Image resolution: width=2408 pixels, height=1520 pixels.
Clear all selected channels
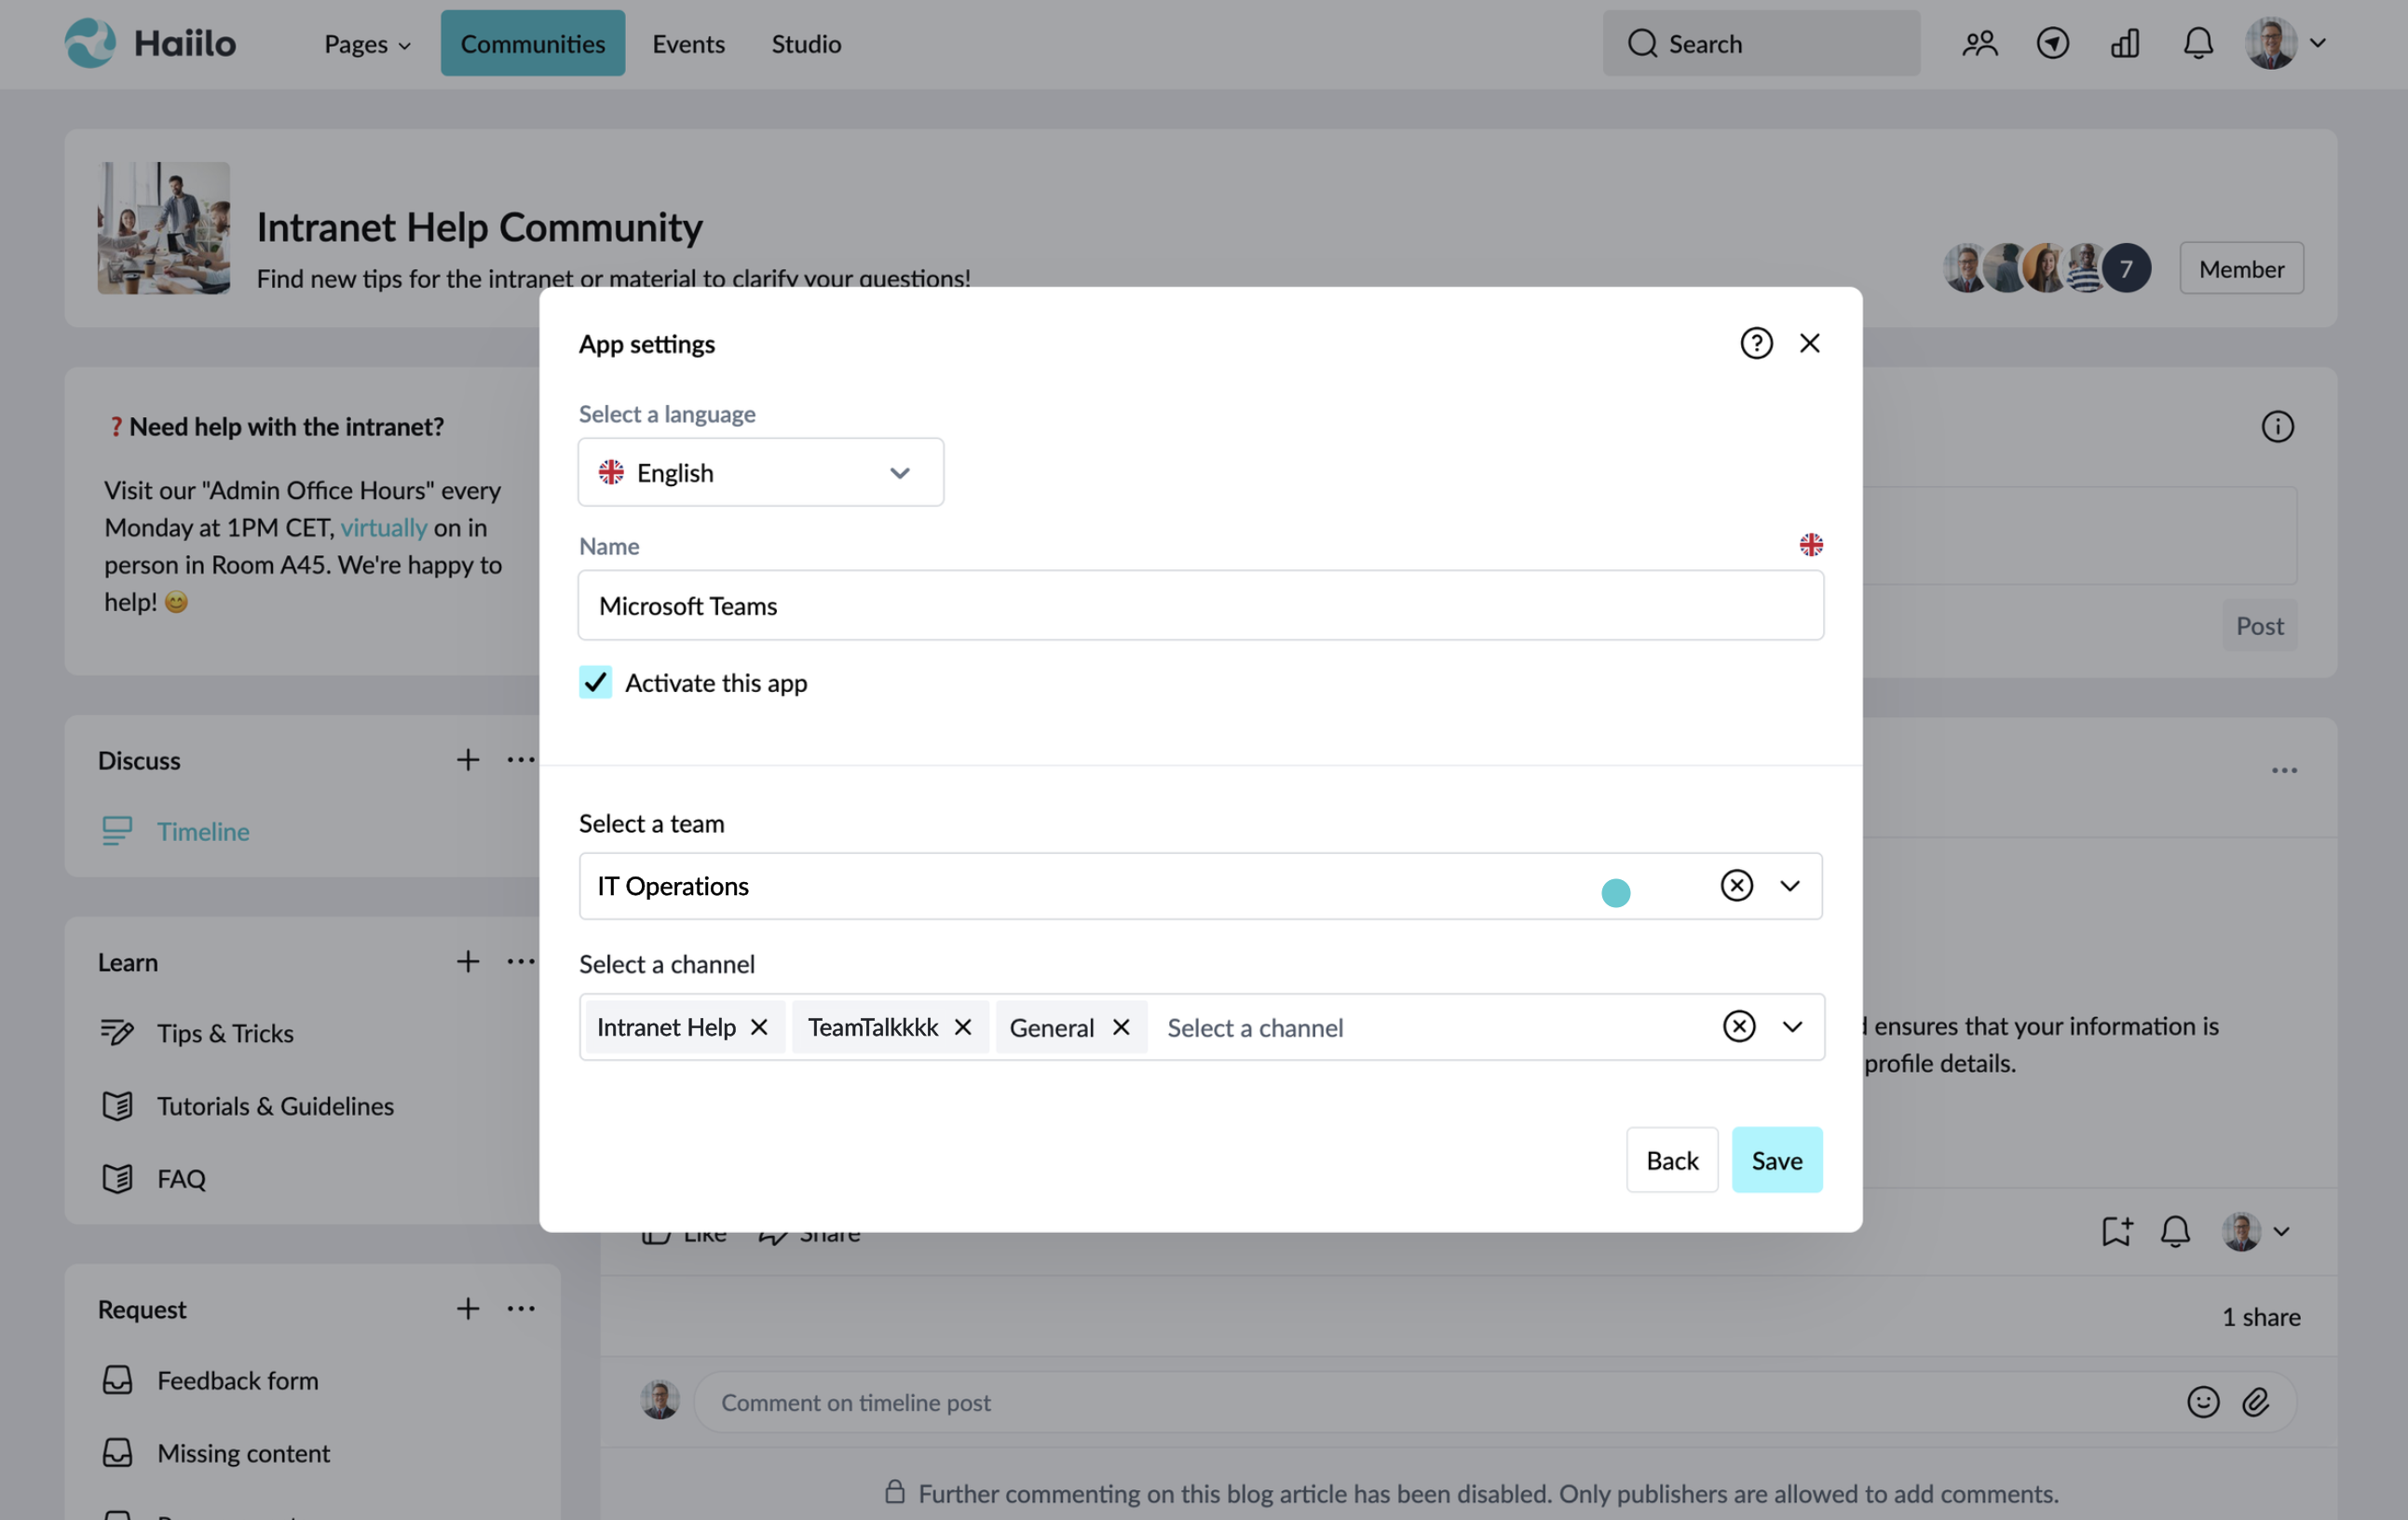[x=1739, y=1026]
